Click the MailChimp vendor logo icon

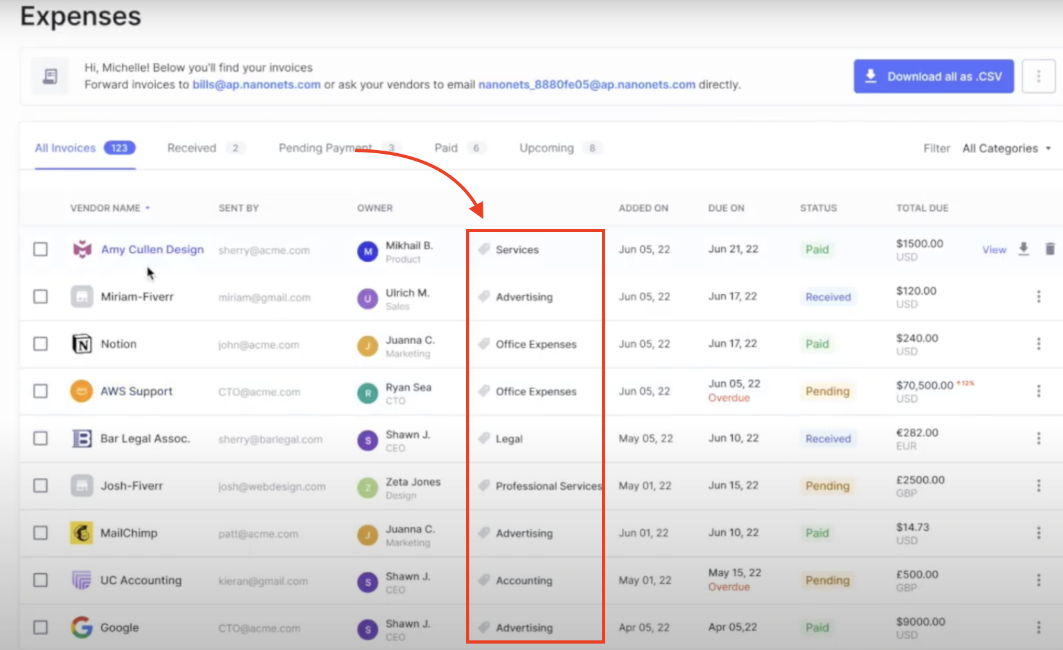(x=81, y=533)
